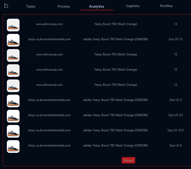The height and width of the screenshot is (169, 191).
Task: Open the Proxies tab
Action: 64,6
